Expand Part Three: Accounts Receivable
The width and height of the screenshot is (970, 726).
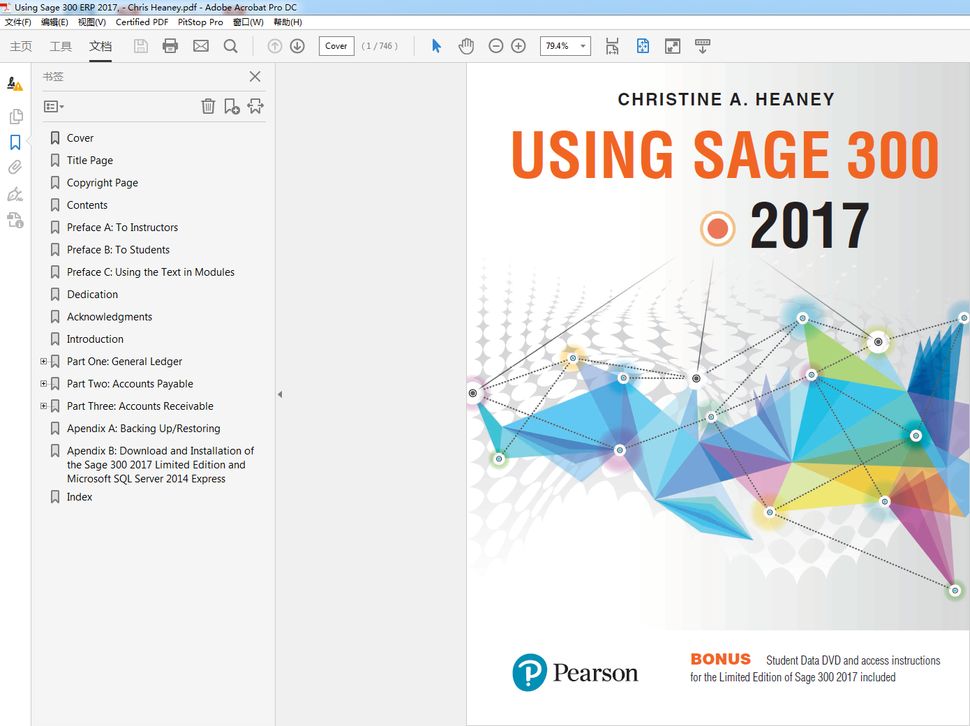click(x=44, y=406)
